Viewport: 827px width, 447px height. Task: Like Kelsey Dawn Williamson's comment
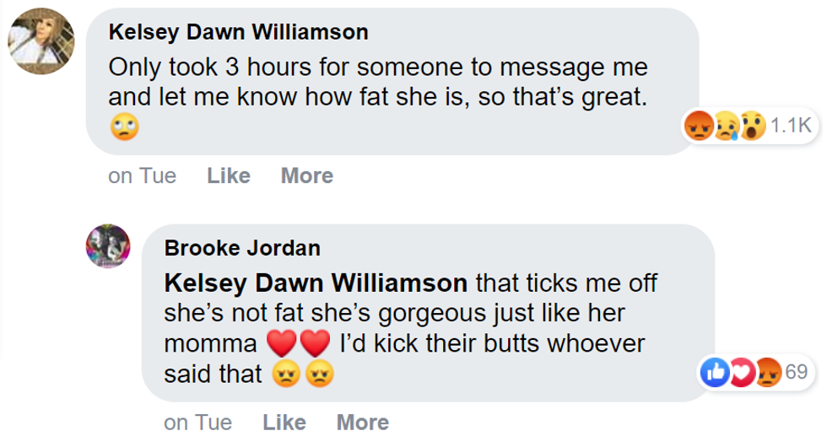[x=229, y=175]
